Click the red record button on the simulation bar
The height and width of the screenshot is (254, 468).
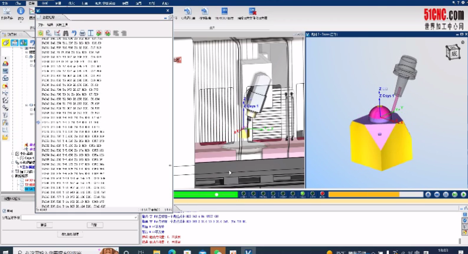tap(322, 194)
